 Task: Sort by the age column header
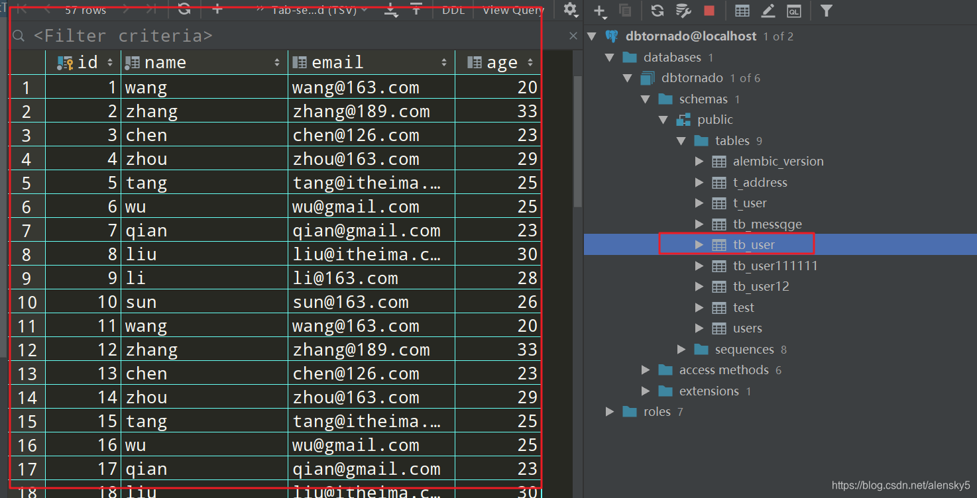(498, 62)
